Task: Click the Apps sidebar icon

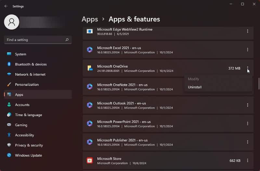Action: 9,95
